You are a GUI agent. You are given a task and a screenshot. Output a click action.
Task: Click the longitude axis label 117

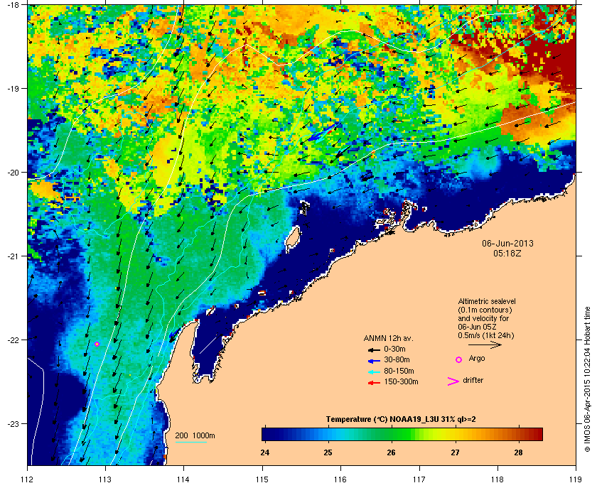point(419,479)
